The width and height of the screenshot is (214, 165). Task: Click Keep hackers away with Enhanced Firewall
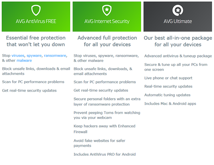pyautogui.click(x=104, y=129)
